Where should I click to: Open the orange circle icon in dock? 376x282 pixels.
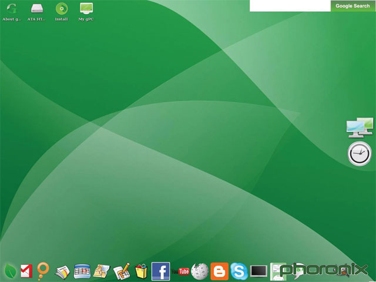43,271
